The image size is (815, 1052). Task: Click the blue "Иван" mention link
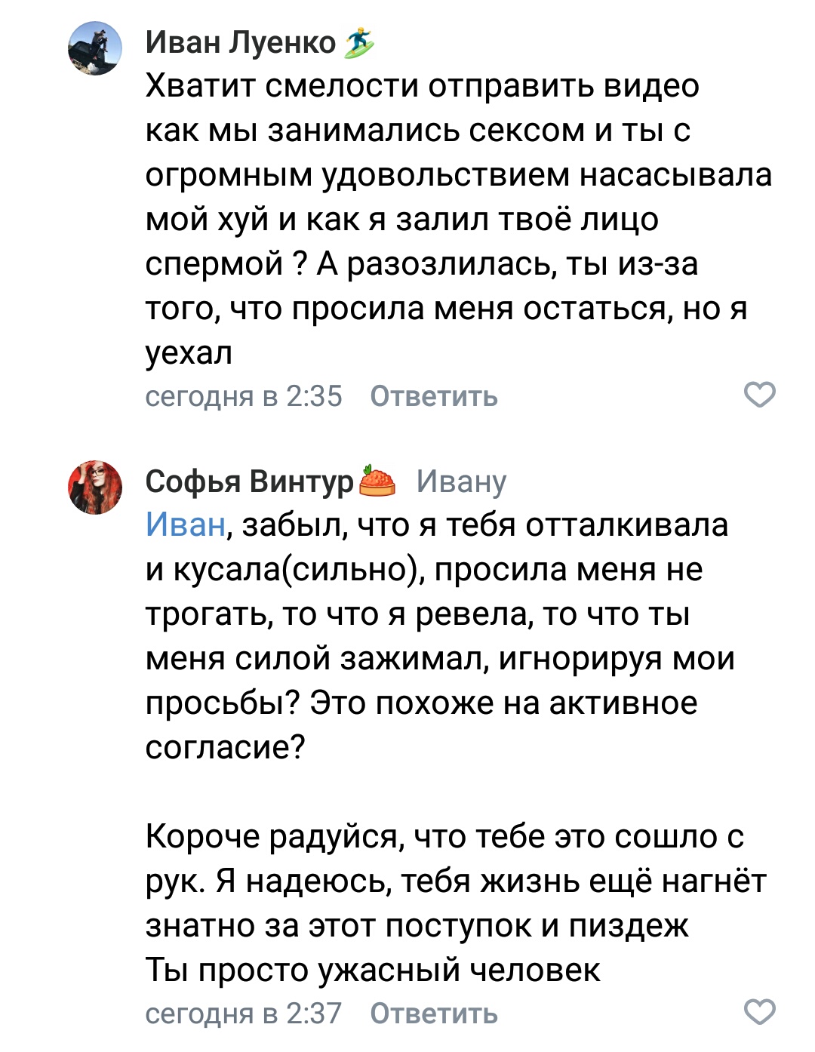pyautogui.click(x=185, y=524)
